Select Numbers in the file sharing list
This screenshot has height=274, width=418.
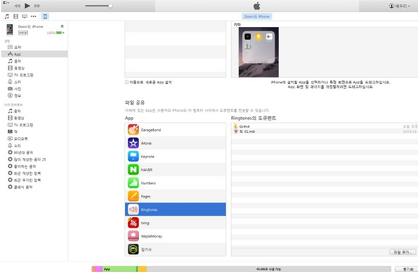175,183
